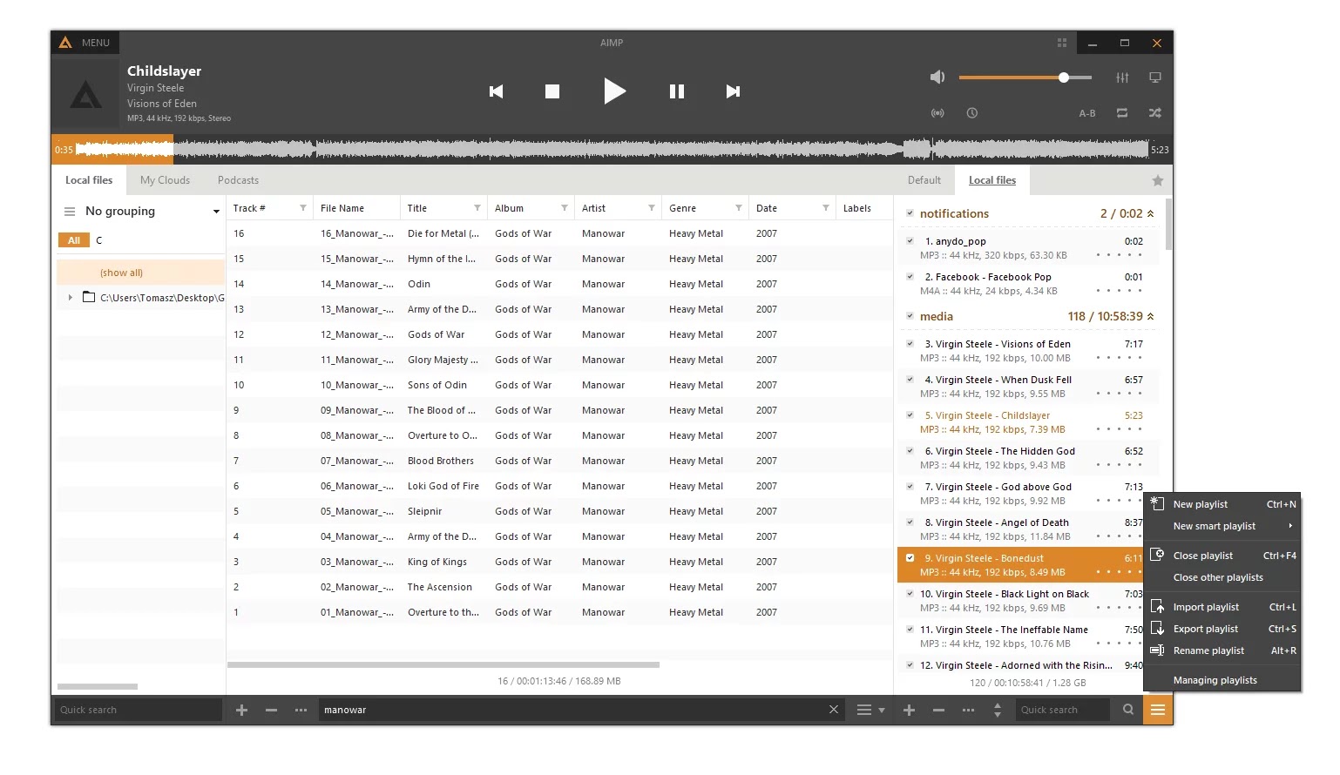Toggle A-B repeat section

[1087, 113]
